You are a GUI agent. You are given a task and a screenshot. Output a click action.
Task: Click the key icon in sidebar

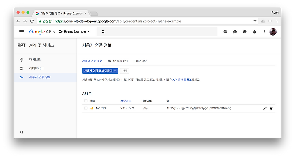[x=22, y=77]
